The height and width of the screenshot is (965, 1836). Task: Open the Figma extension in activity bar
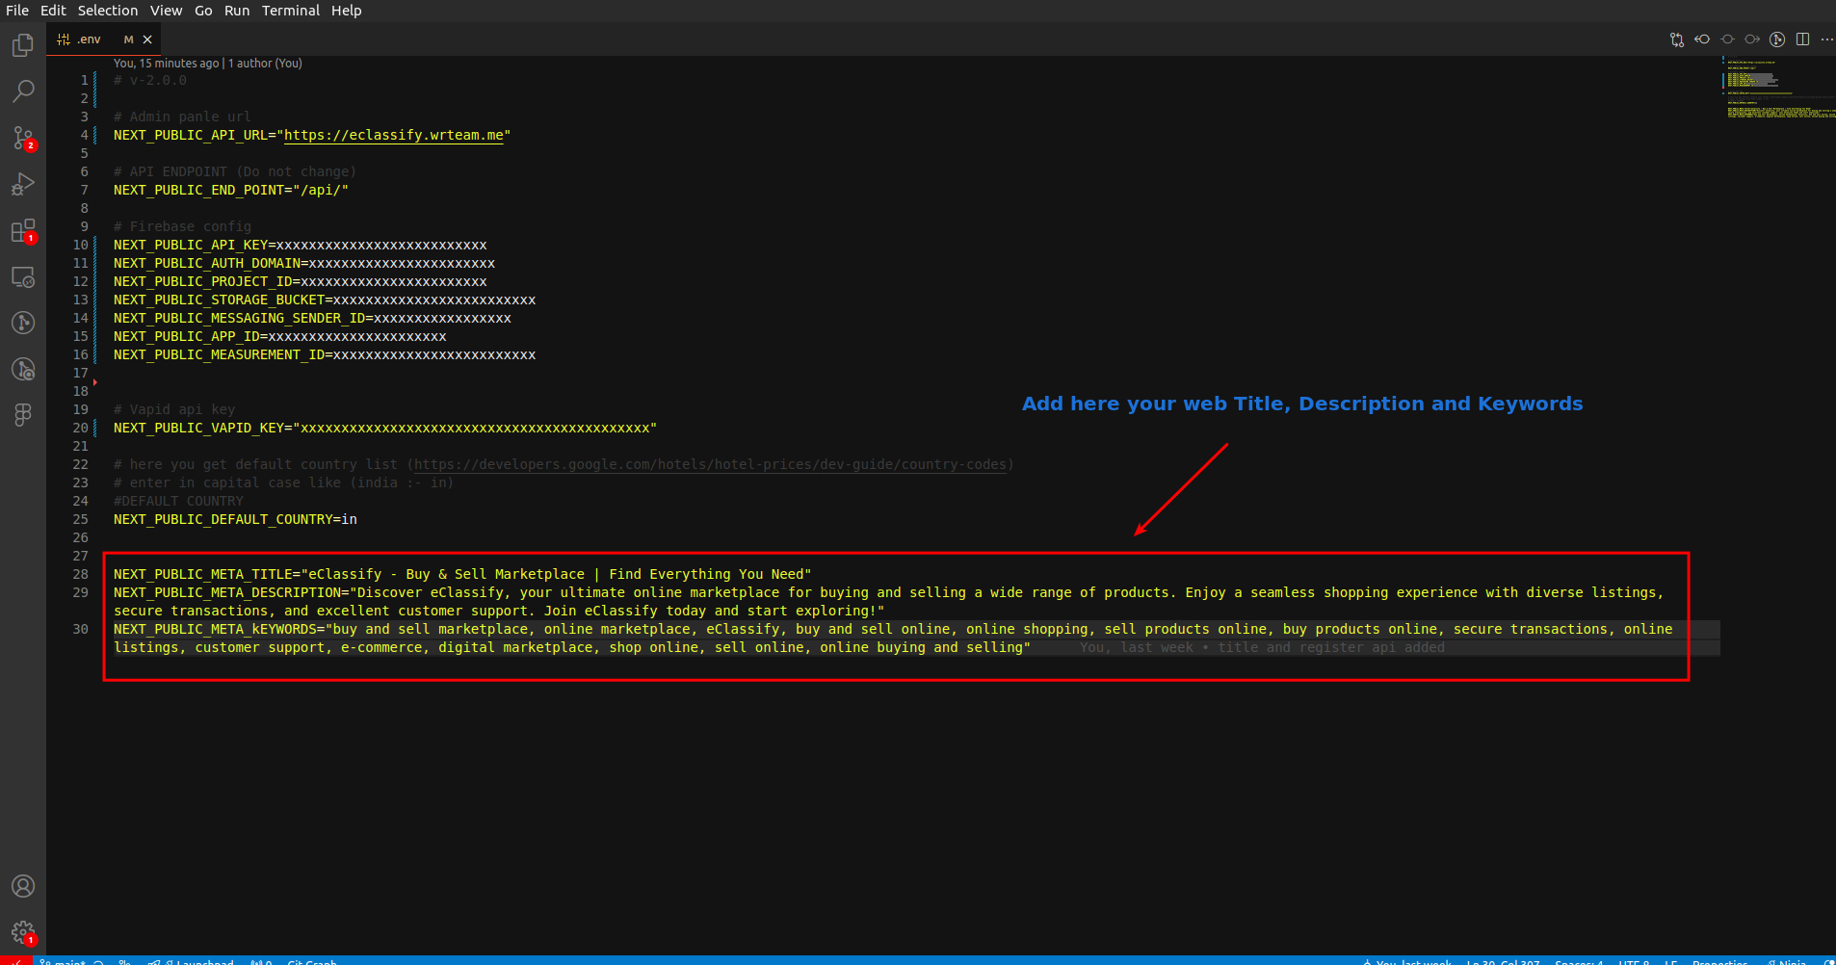click(23, 414)
